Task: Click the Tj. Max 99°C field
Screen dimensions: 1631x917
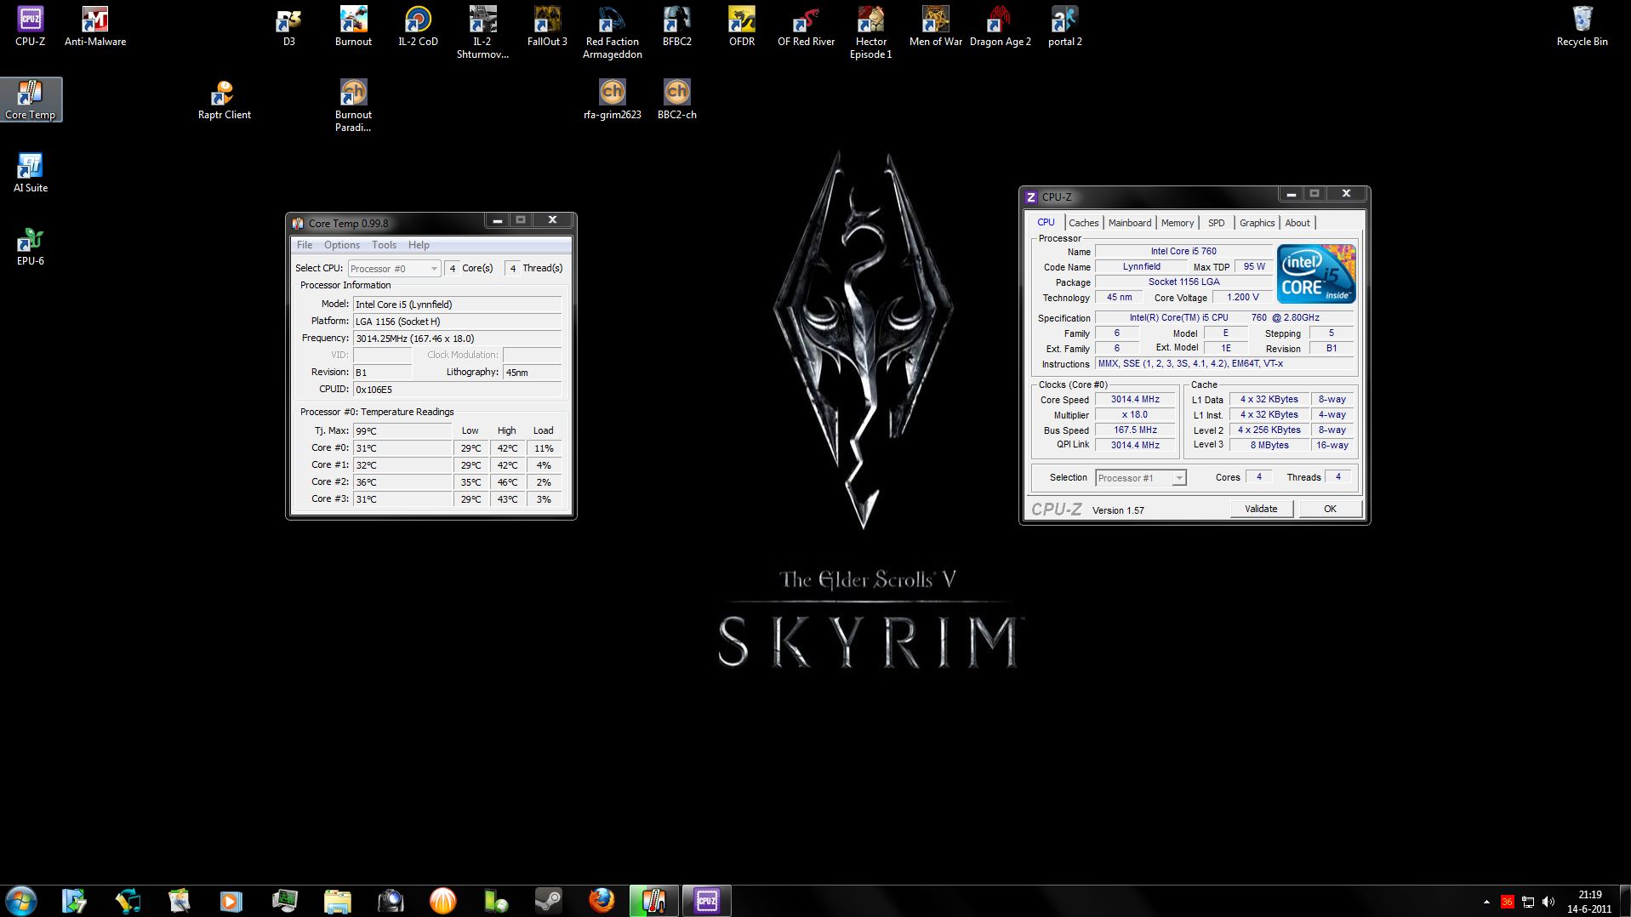Action: pyautogui.click(x=402, y=431)
